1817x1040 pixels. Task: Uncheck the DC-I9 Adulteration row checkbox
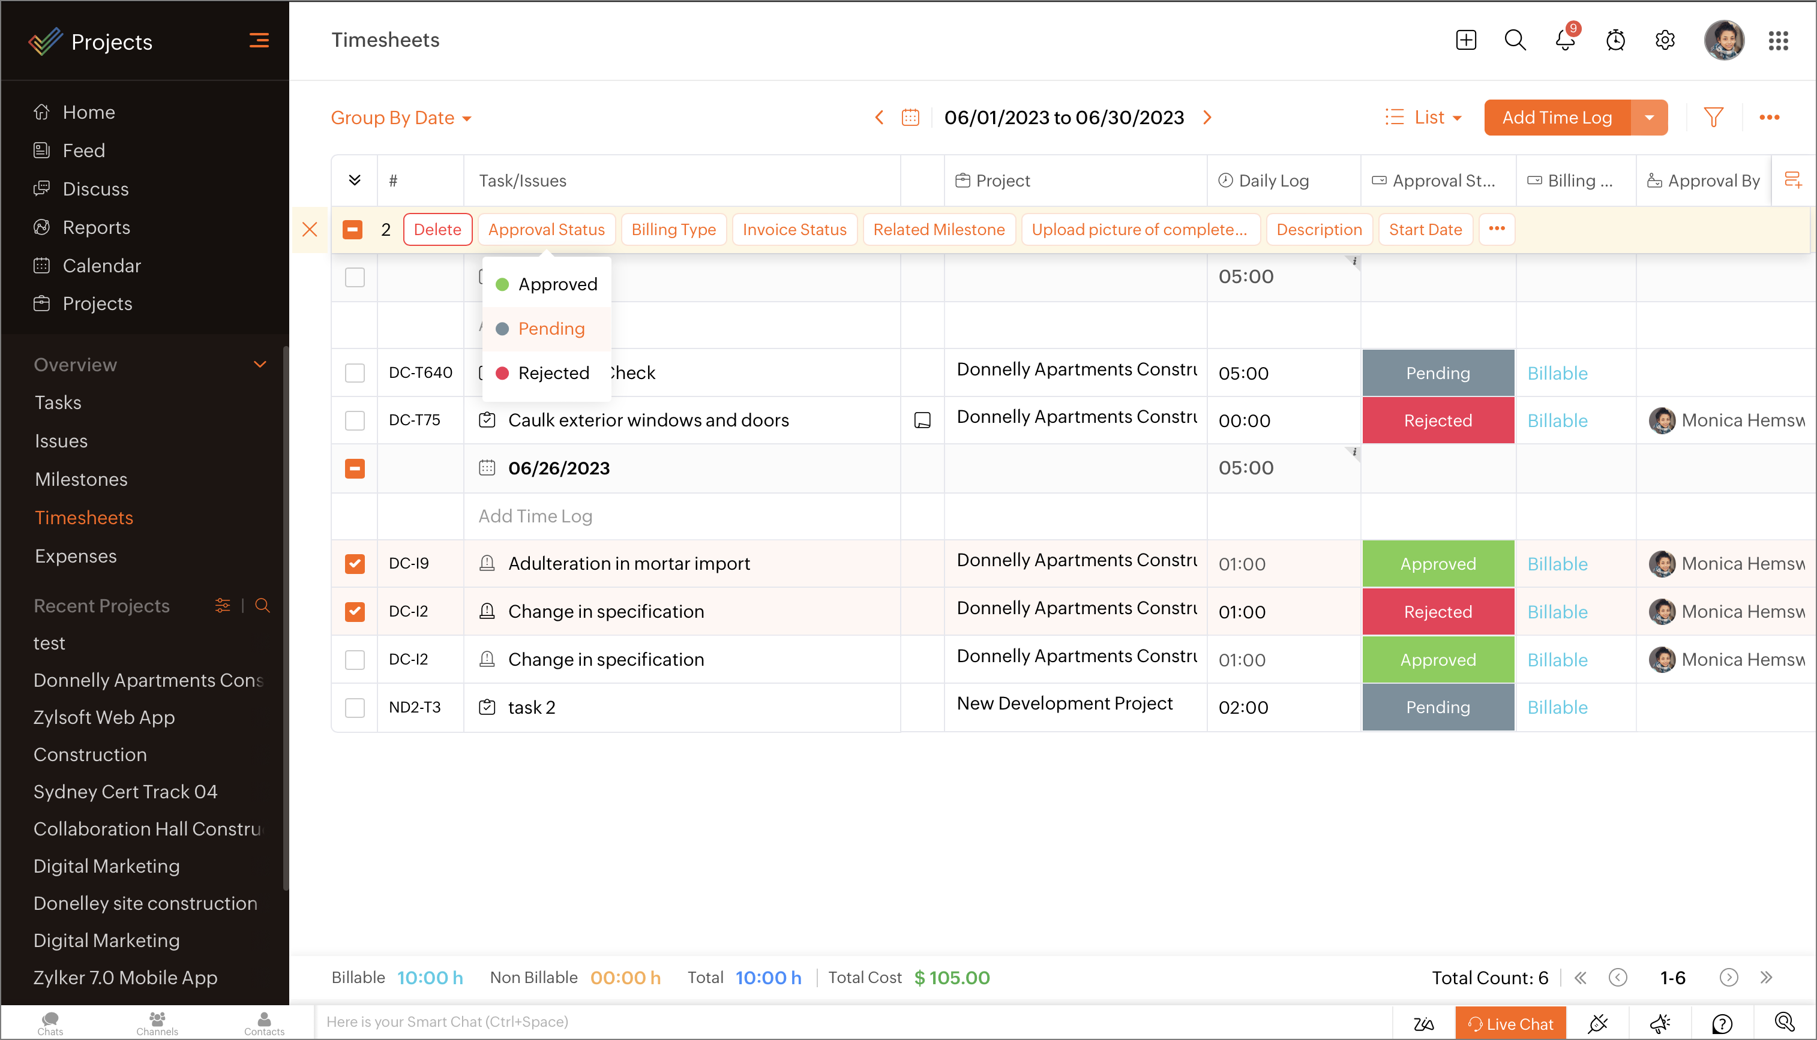[355, 564]
